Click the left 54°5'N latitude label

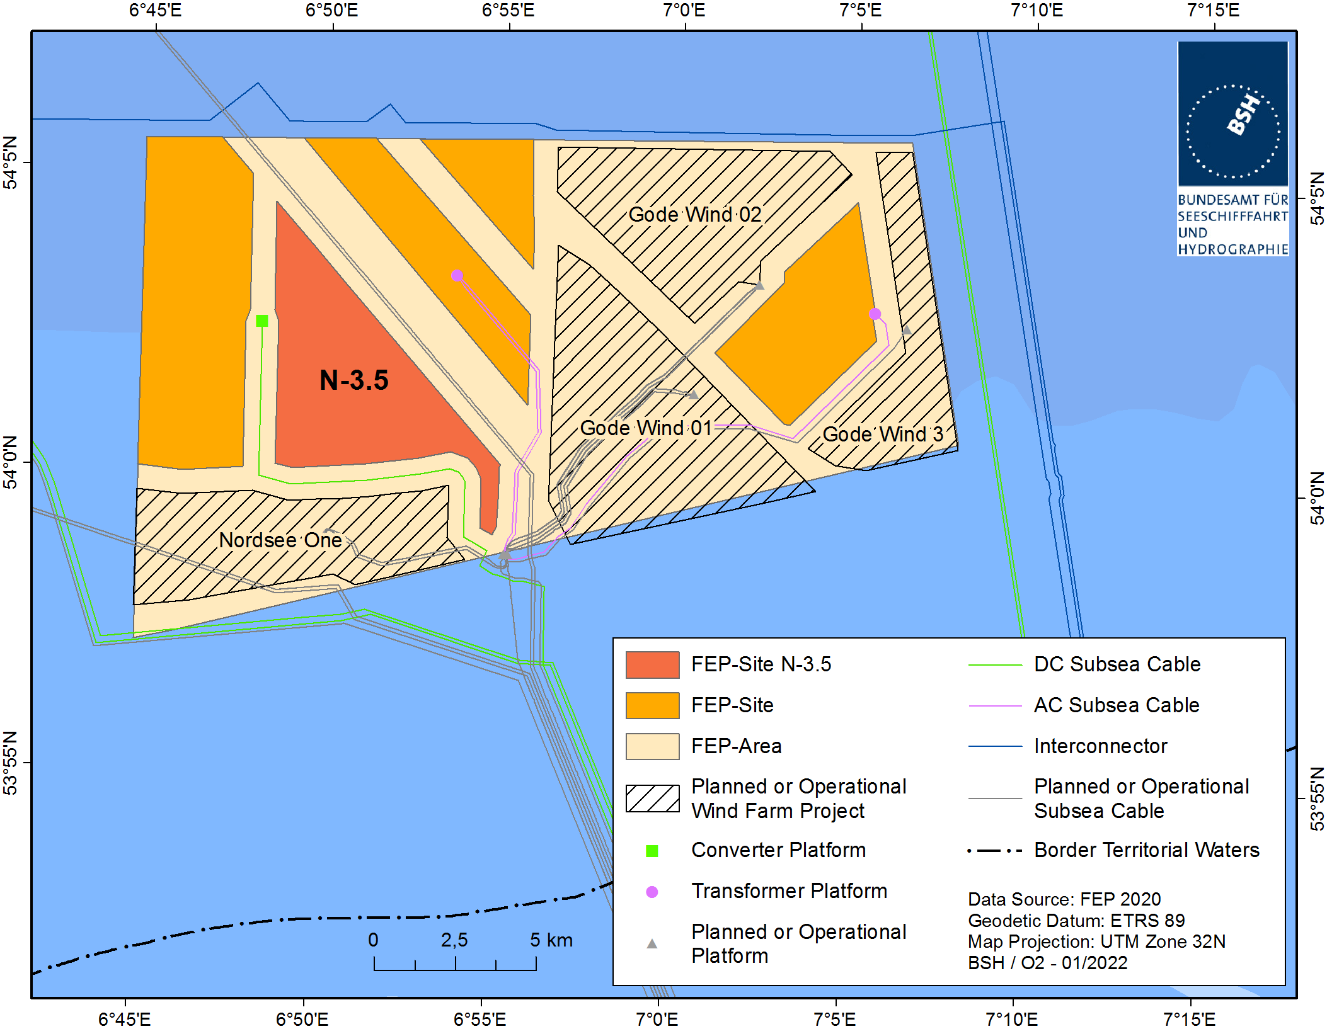coord(11,162)
